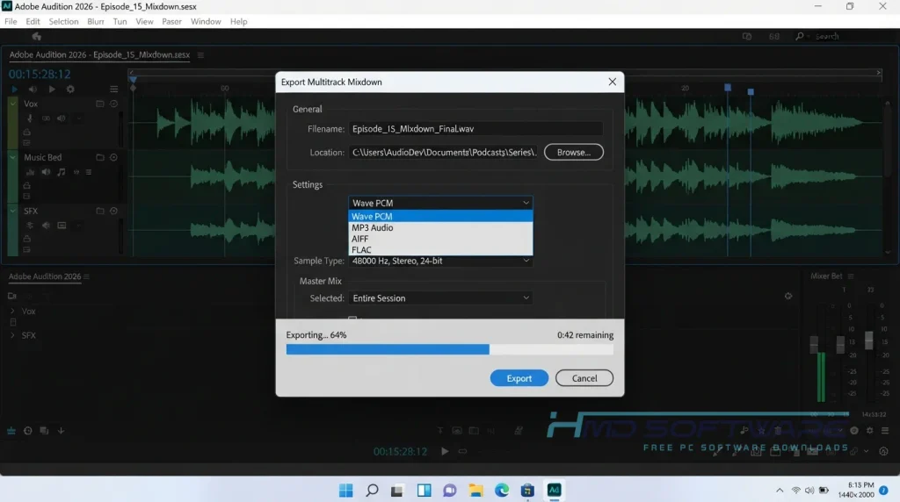Image resolution: width=900 pixels, height=502 pixels.
Task: Click the Vox track clock icon
Action: point(113,104)
